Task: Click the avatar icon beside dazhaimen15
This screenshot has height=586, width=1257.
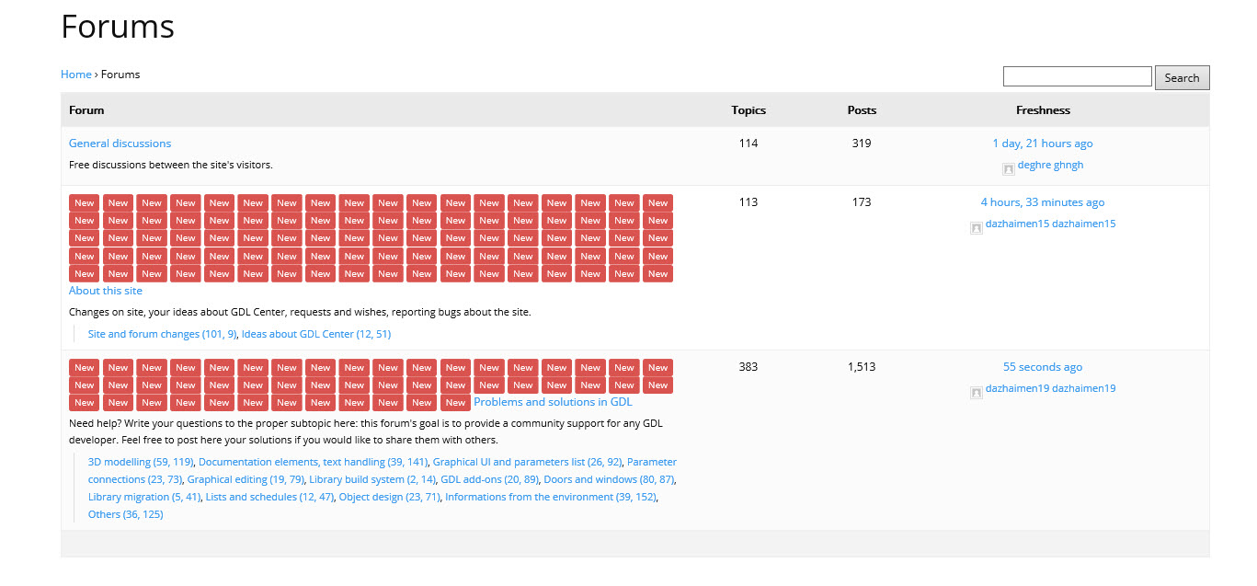Action: [977, 228]
